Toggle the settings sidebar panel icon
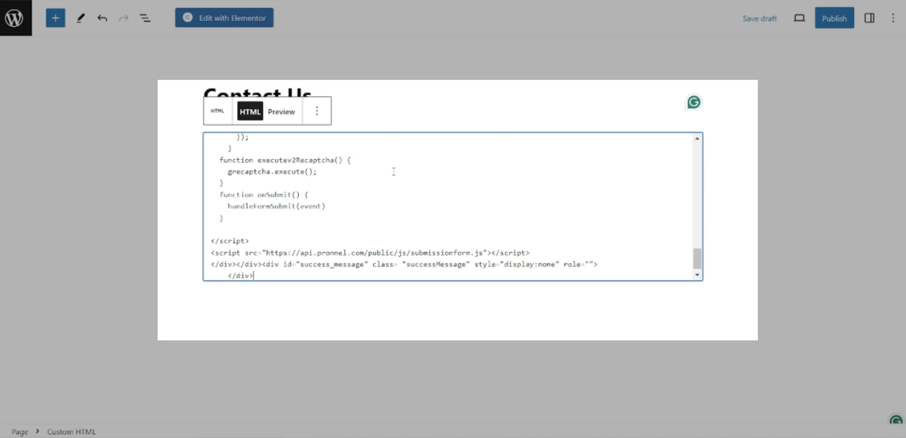This screenshot has width=906, height=438. coord(869,18)
